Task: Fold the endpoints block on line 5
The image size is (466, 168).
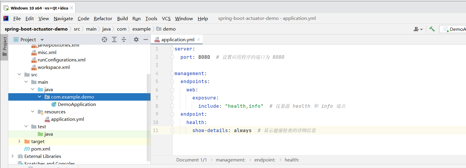Action: [172, 82]
